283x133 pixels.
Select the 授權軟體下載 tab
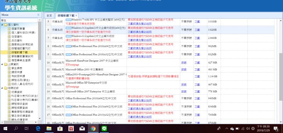66,16
